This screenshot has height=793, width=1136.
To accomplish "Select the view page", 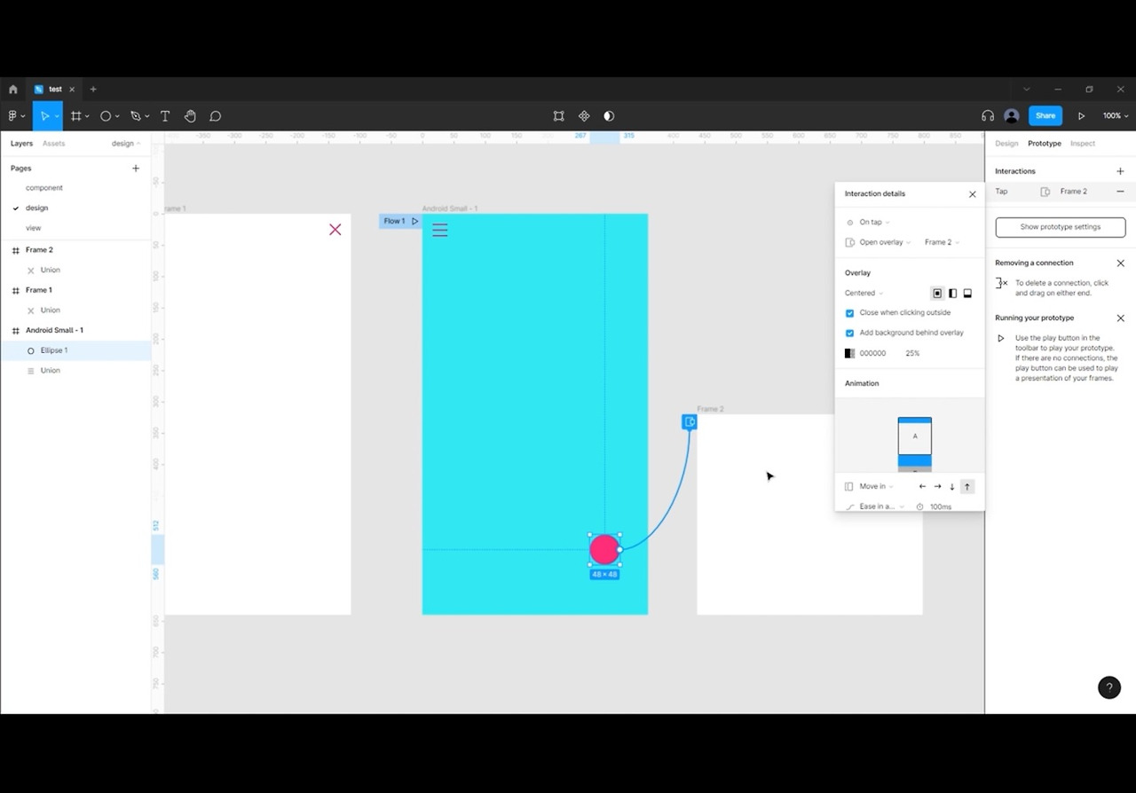I will pyautogui.click(x=34, y=228).
